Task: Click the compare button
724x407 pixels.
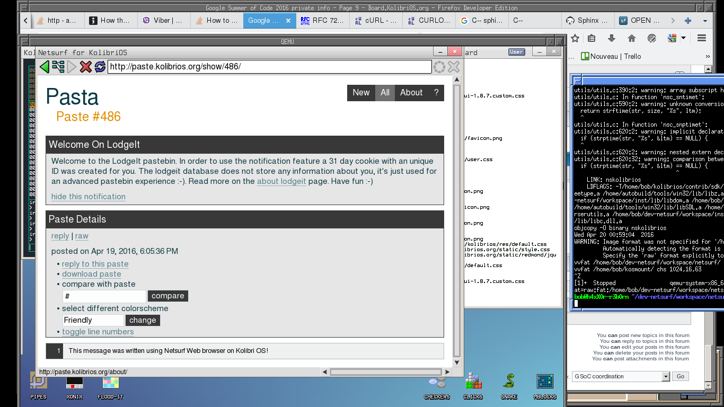Action: [168, 296]
